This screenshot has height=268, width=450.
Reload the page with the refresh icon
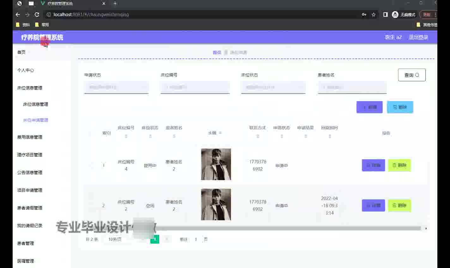(37, 15)
